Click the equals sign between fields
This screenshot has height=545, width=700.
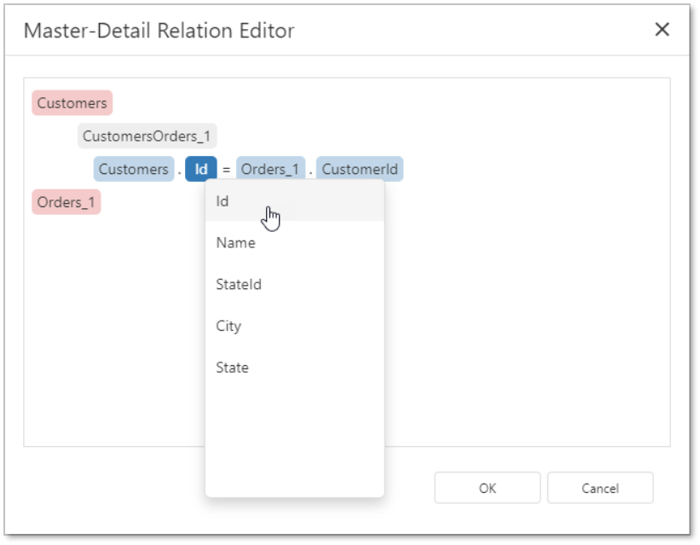tap(226, 170)
